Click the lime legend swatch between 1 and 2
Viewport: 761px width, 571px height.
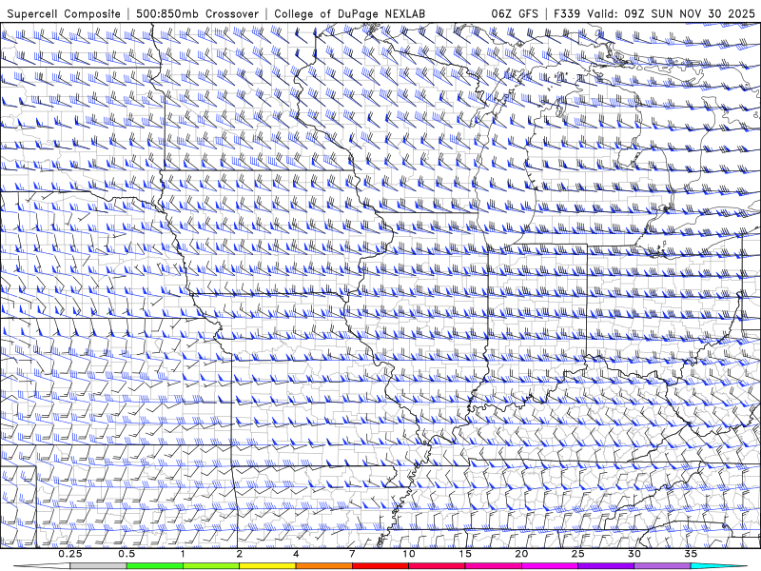tap(210, 566)
